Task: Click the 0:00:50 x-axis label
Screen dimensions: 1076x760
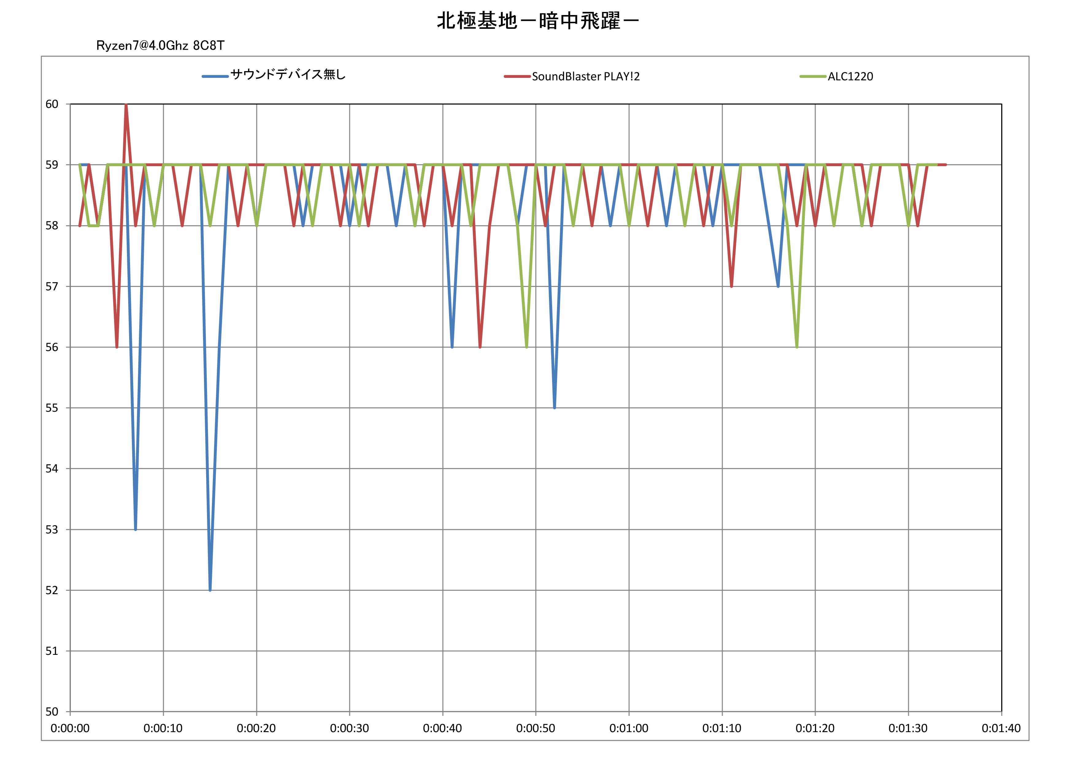Action: [x=535, y=729]
